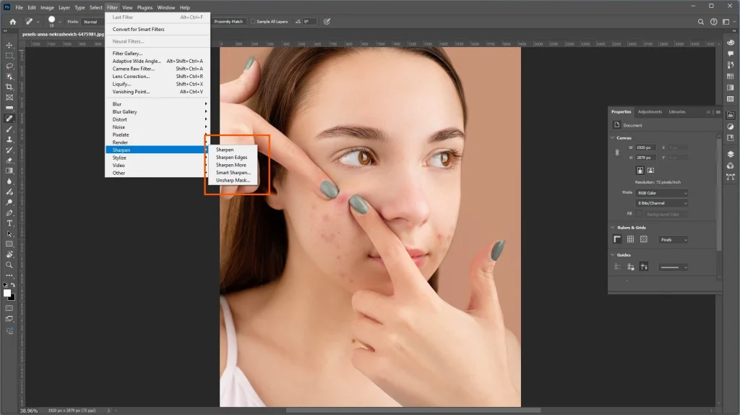The height and width of the screenshot is (415, 740).
Task: Open the Pixels units dropdown
Action: click(674, 240)
